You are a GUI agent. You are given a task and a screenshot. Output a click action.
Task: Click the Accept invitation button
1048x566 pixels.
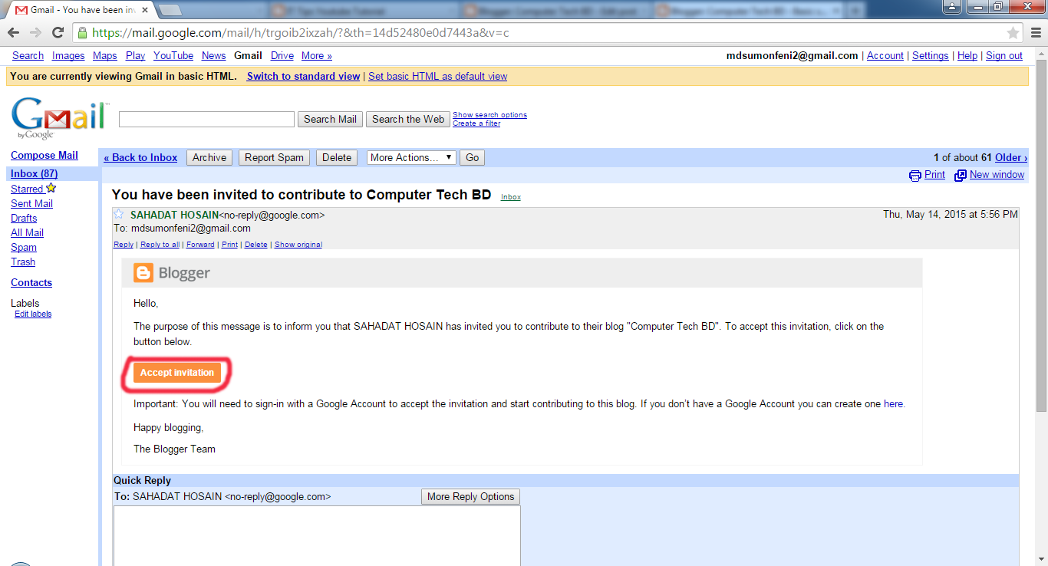tap(177, 373)
